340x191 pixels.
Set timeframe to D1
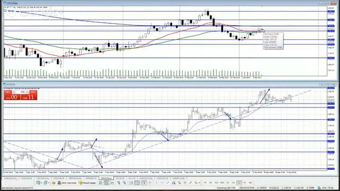pos(239,183)
